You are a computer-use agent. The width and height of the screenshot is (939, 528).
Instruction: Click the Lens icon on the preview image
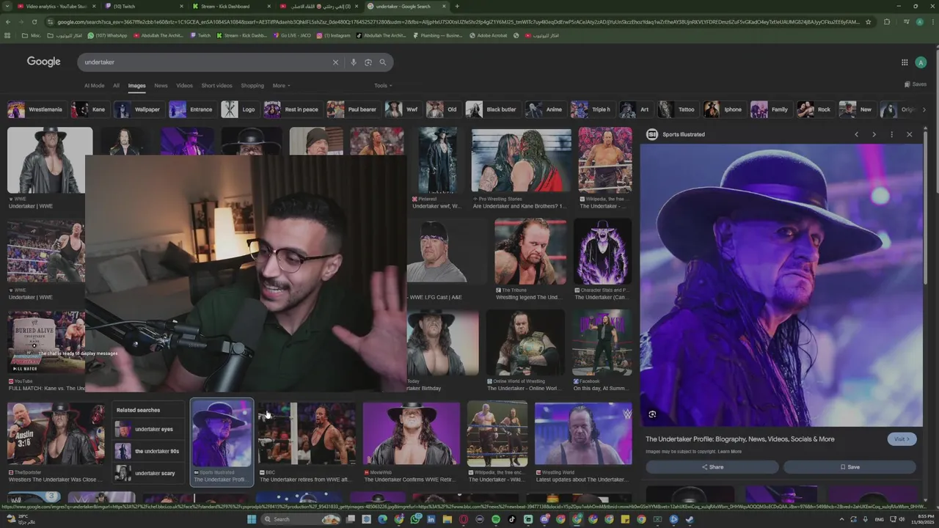(x=652, y=414)
